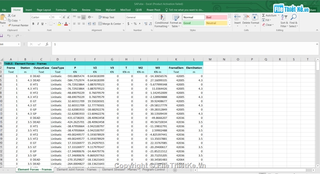Click the Insert cells icon

[x=237, y=18]
